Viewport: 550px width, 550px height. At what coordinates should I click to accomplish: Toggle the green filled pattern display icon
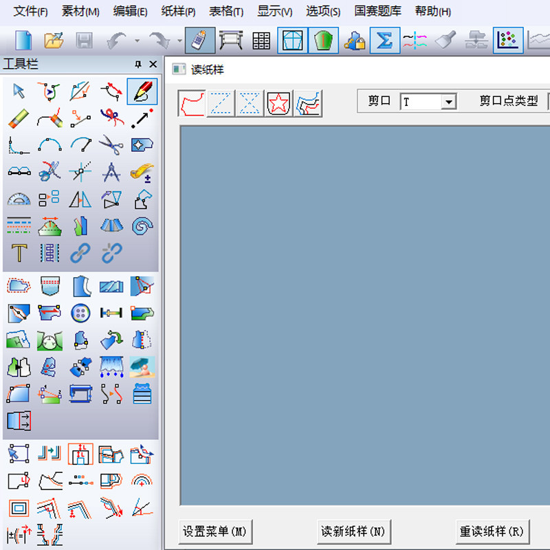[x=323, y=41]
